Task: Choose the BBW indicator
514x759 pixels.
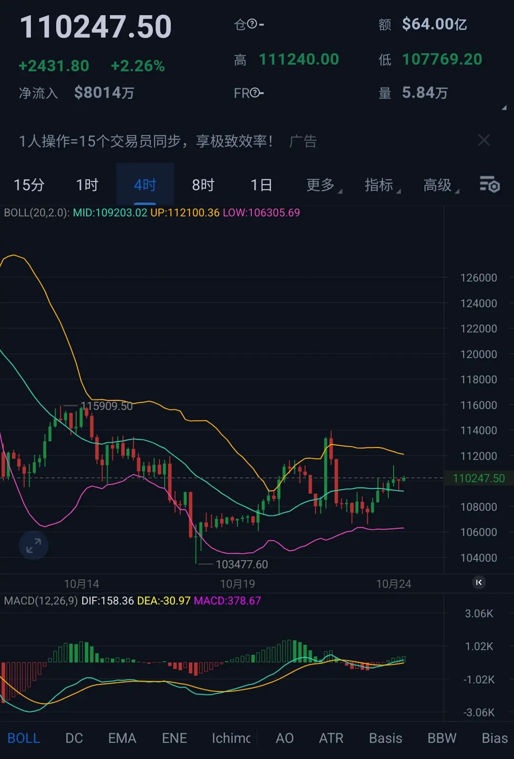Action: tap(442, 738)
